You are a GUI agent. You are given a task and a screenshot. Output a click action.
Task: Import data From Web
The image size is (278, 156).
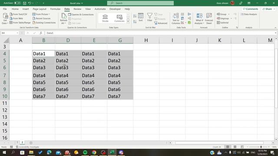[x=17, y=18]
